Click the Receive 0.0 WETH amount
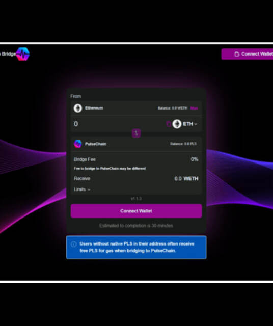 [186, 179]
